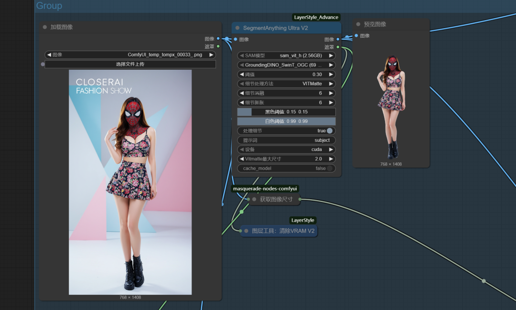
Task: Click the output socket of 获取图像尺寸 node
Action: pos(300,199)
